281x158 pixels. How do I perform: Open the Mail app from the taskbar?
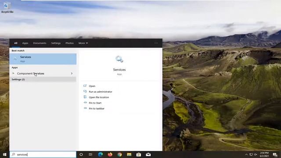click(148, 154)
